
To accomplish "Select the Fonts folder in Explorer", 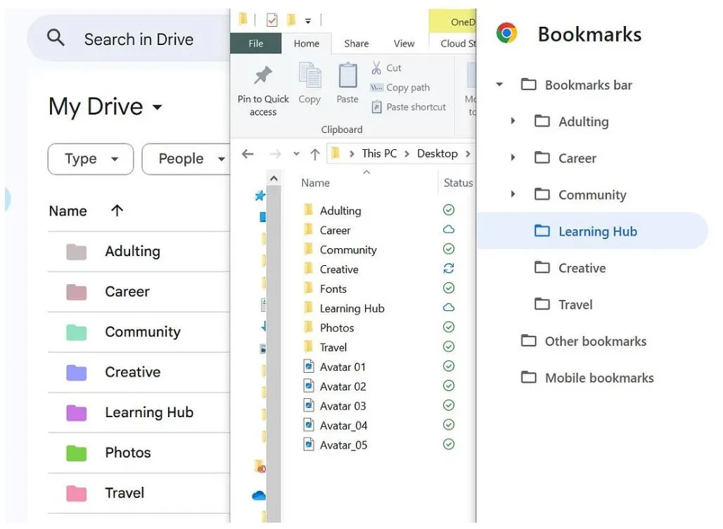I will coord(325,289).
